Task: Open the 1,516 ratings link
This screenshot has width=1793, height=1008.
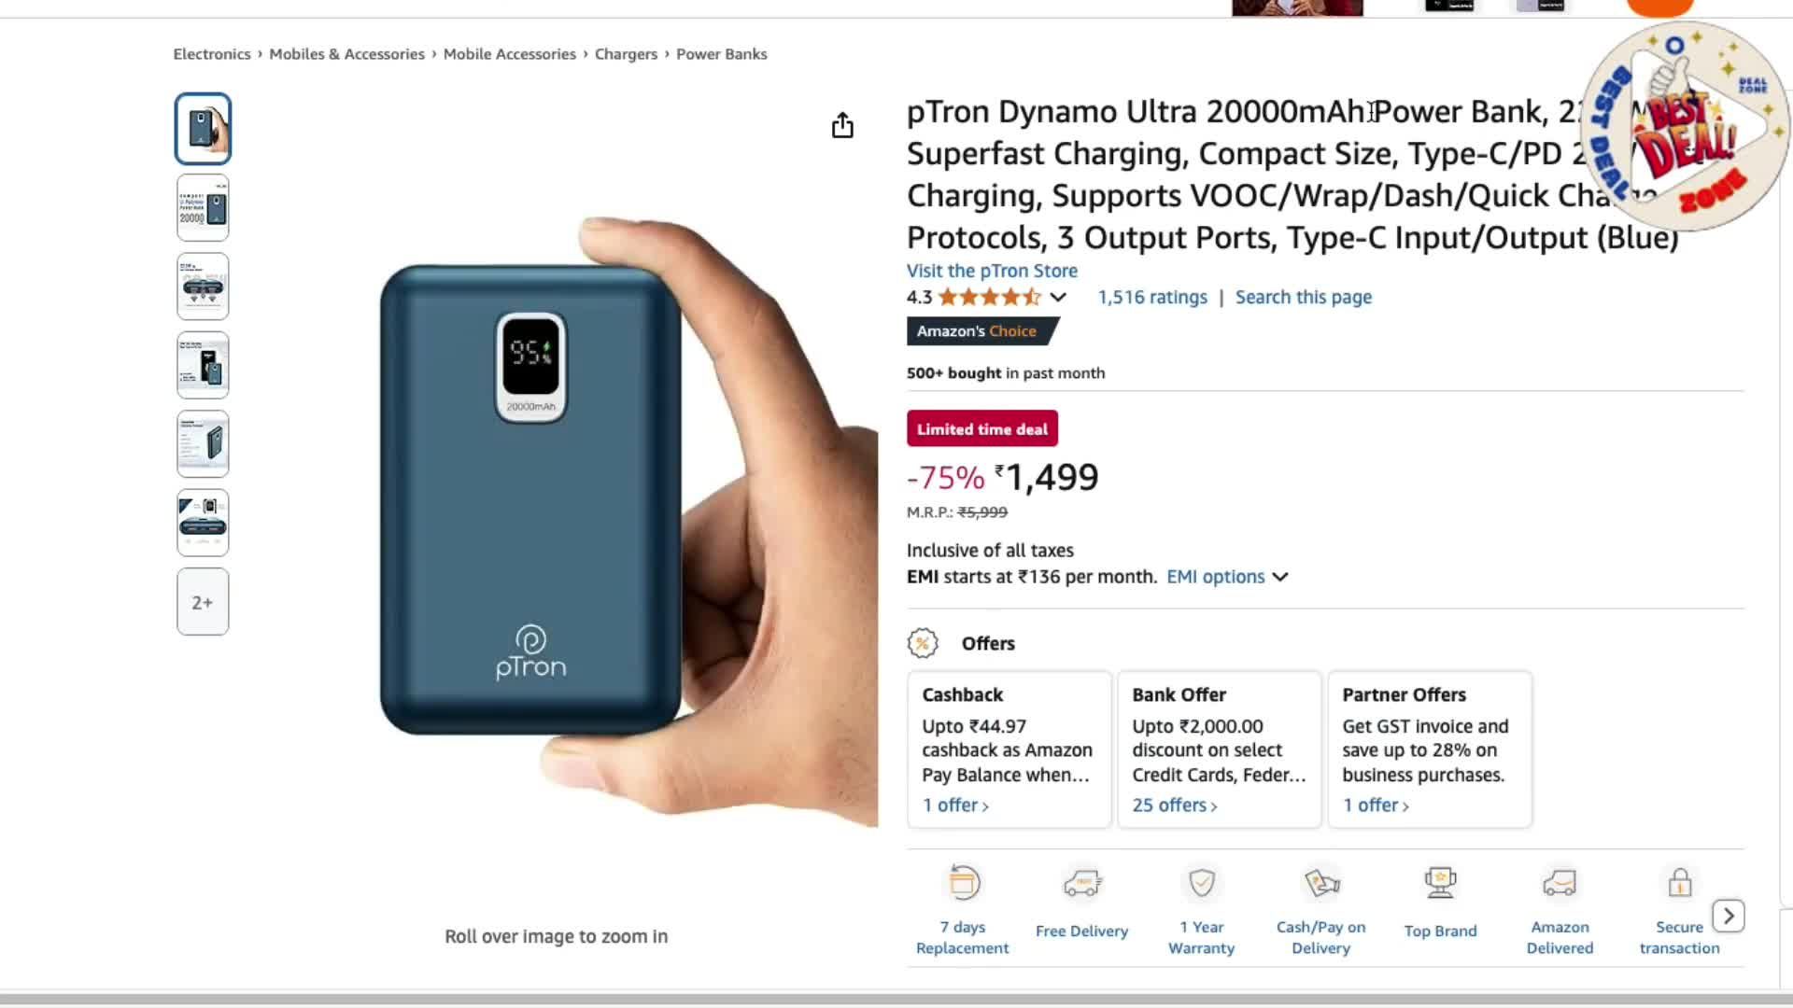Action: pyautogui.click(x=1152, y=298)
